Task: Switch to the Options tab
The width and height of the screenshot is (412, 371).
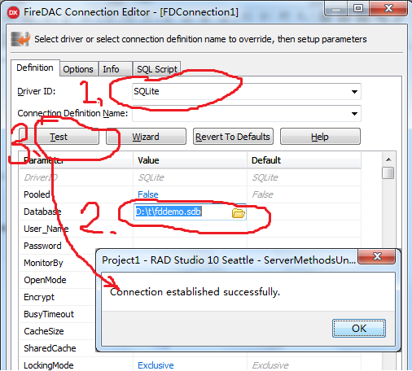Action: [x=78, y=69]
